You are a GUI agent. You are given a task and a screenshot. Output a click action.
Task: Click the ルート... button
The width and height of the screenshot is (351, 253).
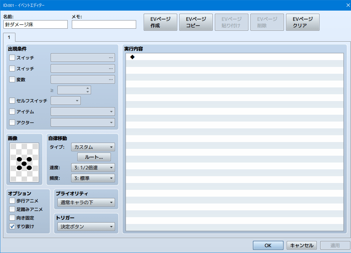94,157
